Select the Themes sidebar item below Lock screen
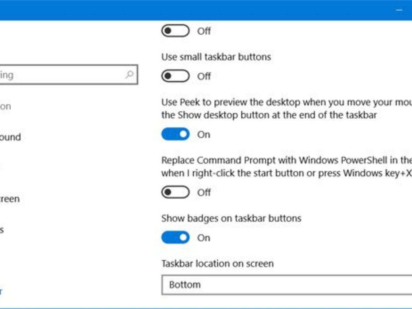This screenshot has width=412, height=309. (x=2, y=230)
